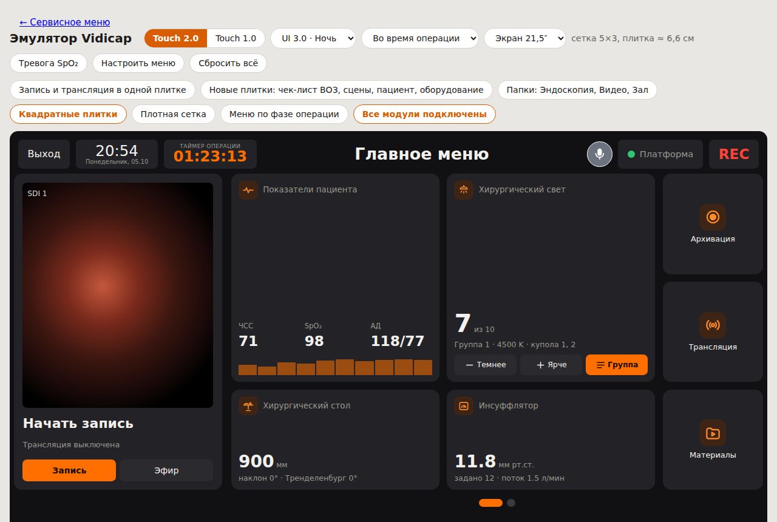
Task: Click insufflator pressure value 11.8
Action: [475, 461]
